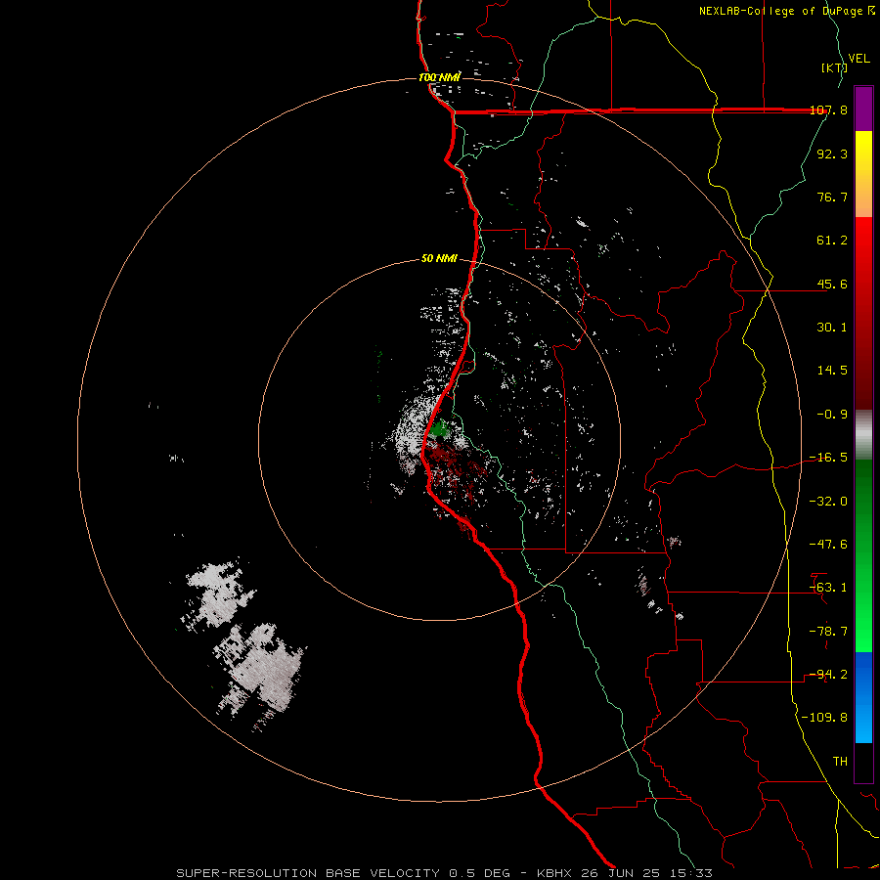Click the 15:33 timestamp in the caption
880x880 pixels.
(693, 873)
